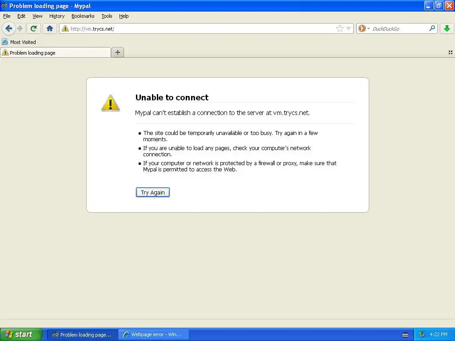Viewport: 455px width, 341px height.
Task: Open the Windows Start menu
Action: (x=21, y=334)
